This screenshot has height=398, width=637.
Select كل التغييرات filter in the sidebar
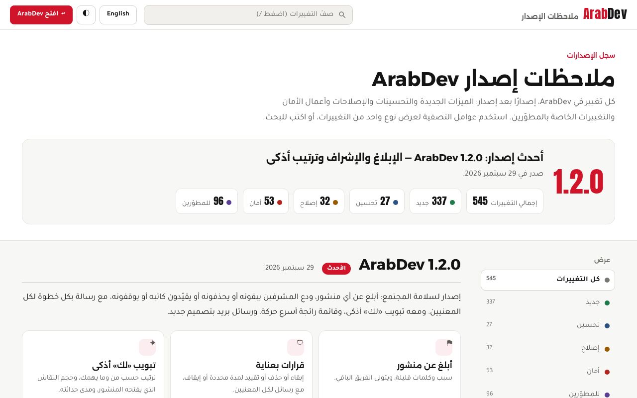click(548, 280)
